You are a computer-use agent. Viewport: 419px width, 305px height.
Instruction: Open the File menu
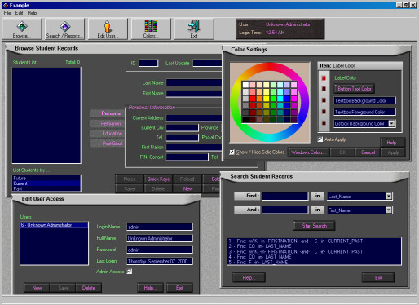pyautogui.click(x=7, y=13)
